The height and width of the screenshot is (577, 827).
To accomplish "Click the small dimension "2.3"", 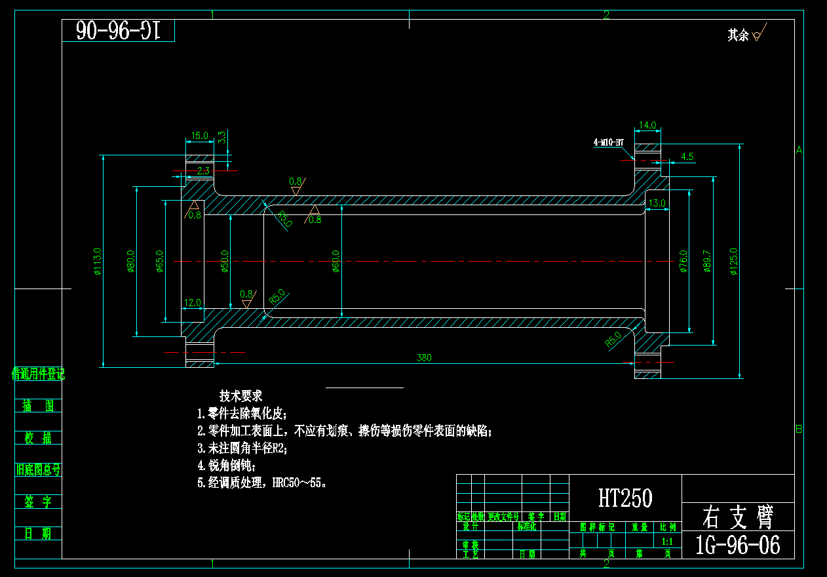I will coord(203,170).
